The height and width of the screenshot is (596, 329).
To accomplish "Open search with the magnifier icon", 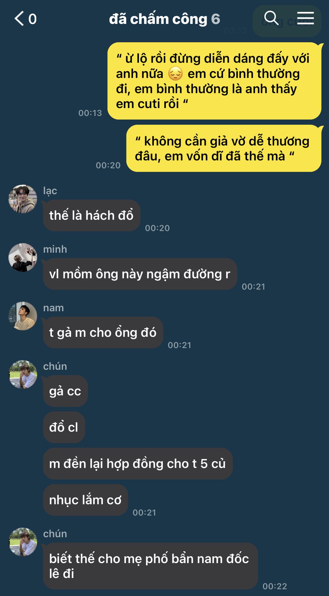I will (x=271, y=18).
